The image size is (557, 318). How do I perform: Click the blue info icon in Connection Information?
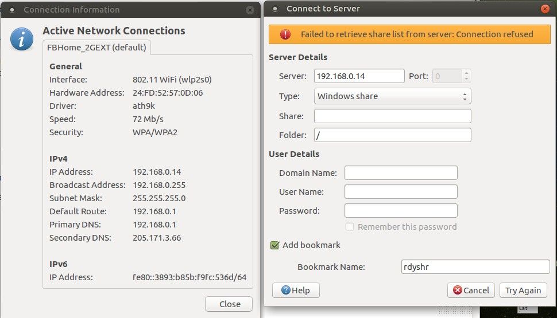point(22,40)
